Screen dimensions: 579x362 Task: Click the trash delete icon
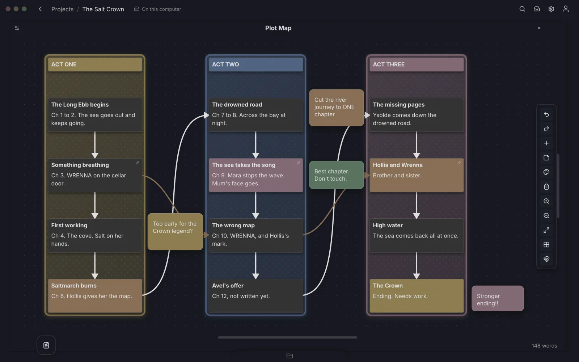coord(546,187)
